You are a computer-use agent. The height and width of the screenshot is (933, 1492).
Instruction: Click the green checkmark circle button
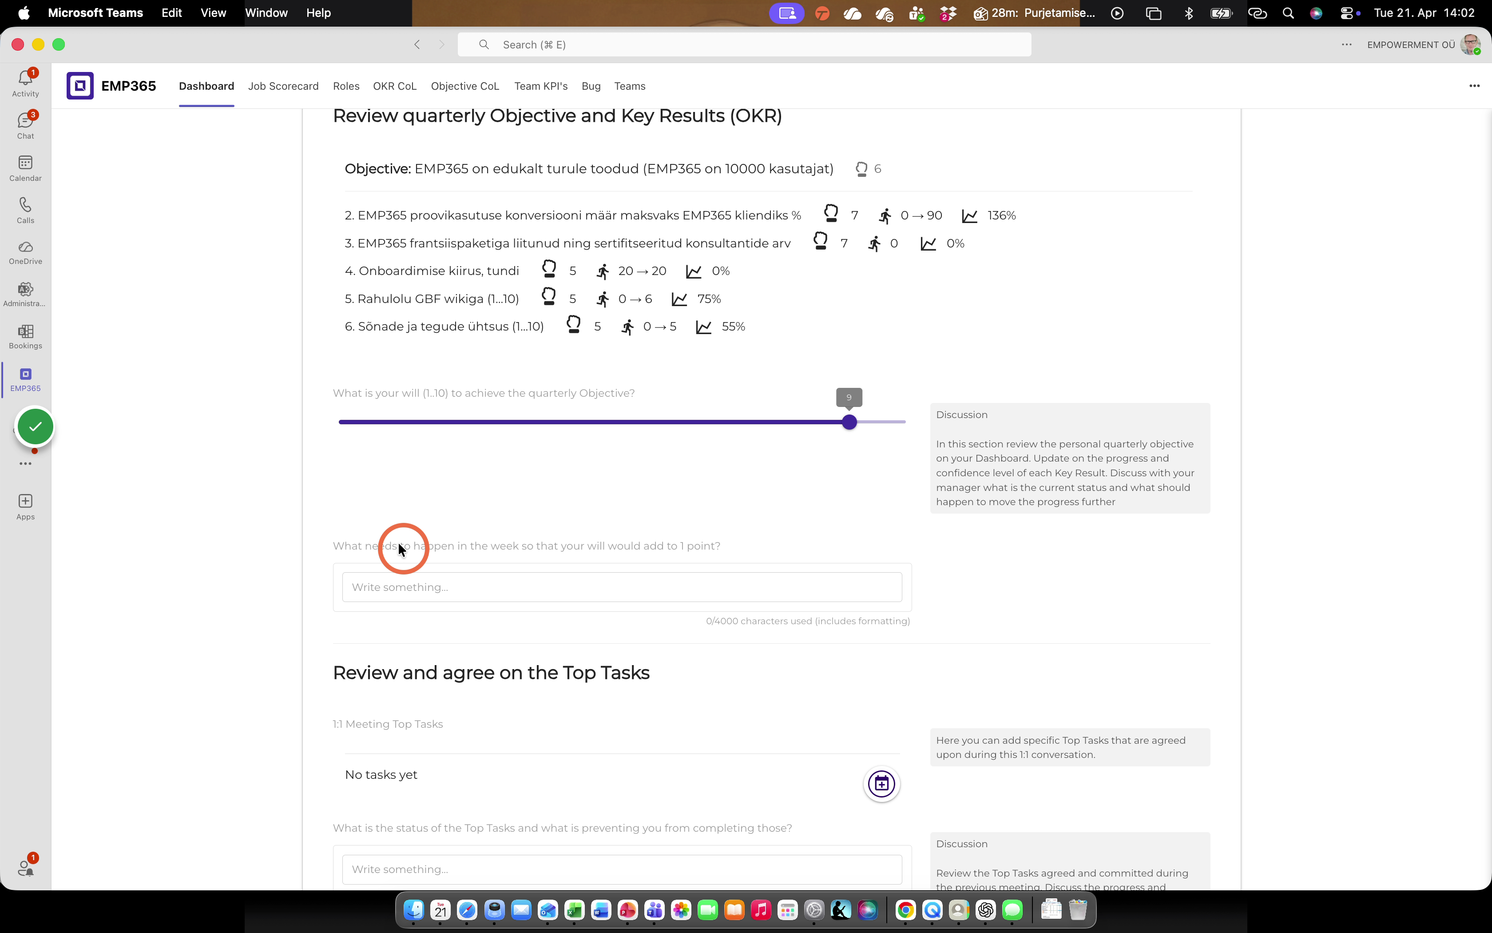[x=35, y=427]
